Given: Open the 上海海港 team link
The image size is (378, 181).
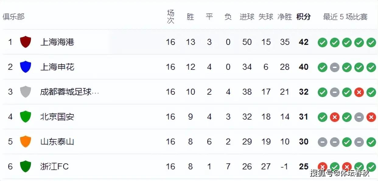Looking at the screenshot, I should [x=57, y=42].
